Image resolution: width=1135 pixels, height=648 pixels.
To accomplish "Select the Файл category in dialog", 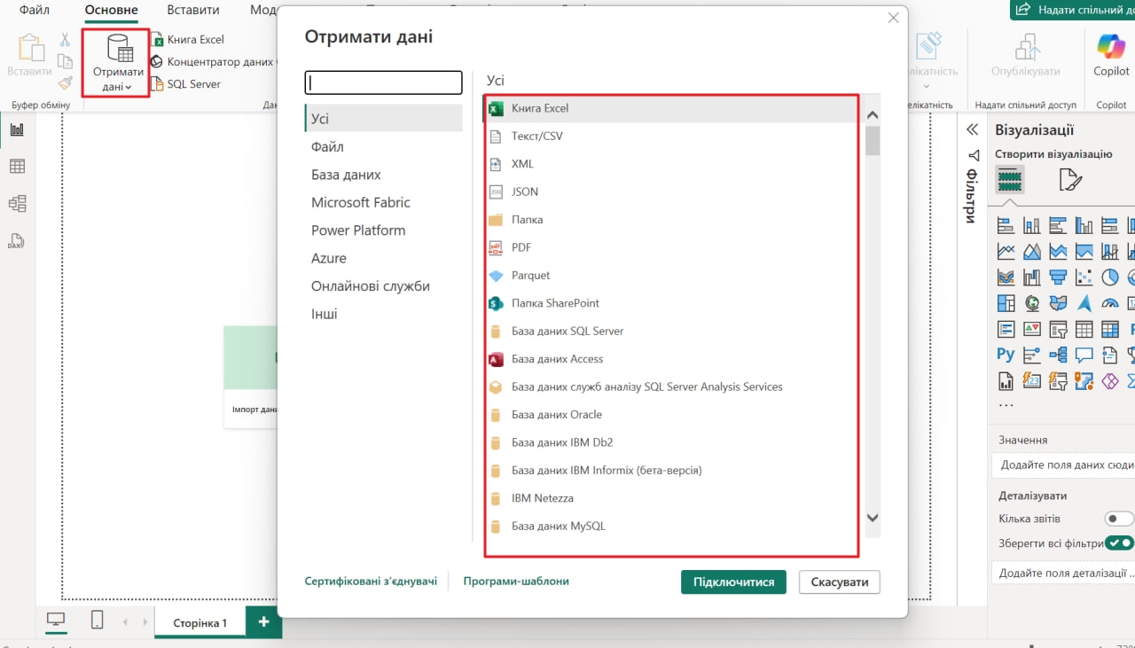I will (383, 146).
